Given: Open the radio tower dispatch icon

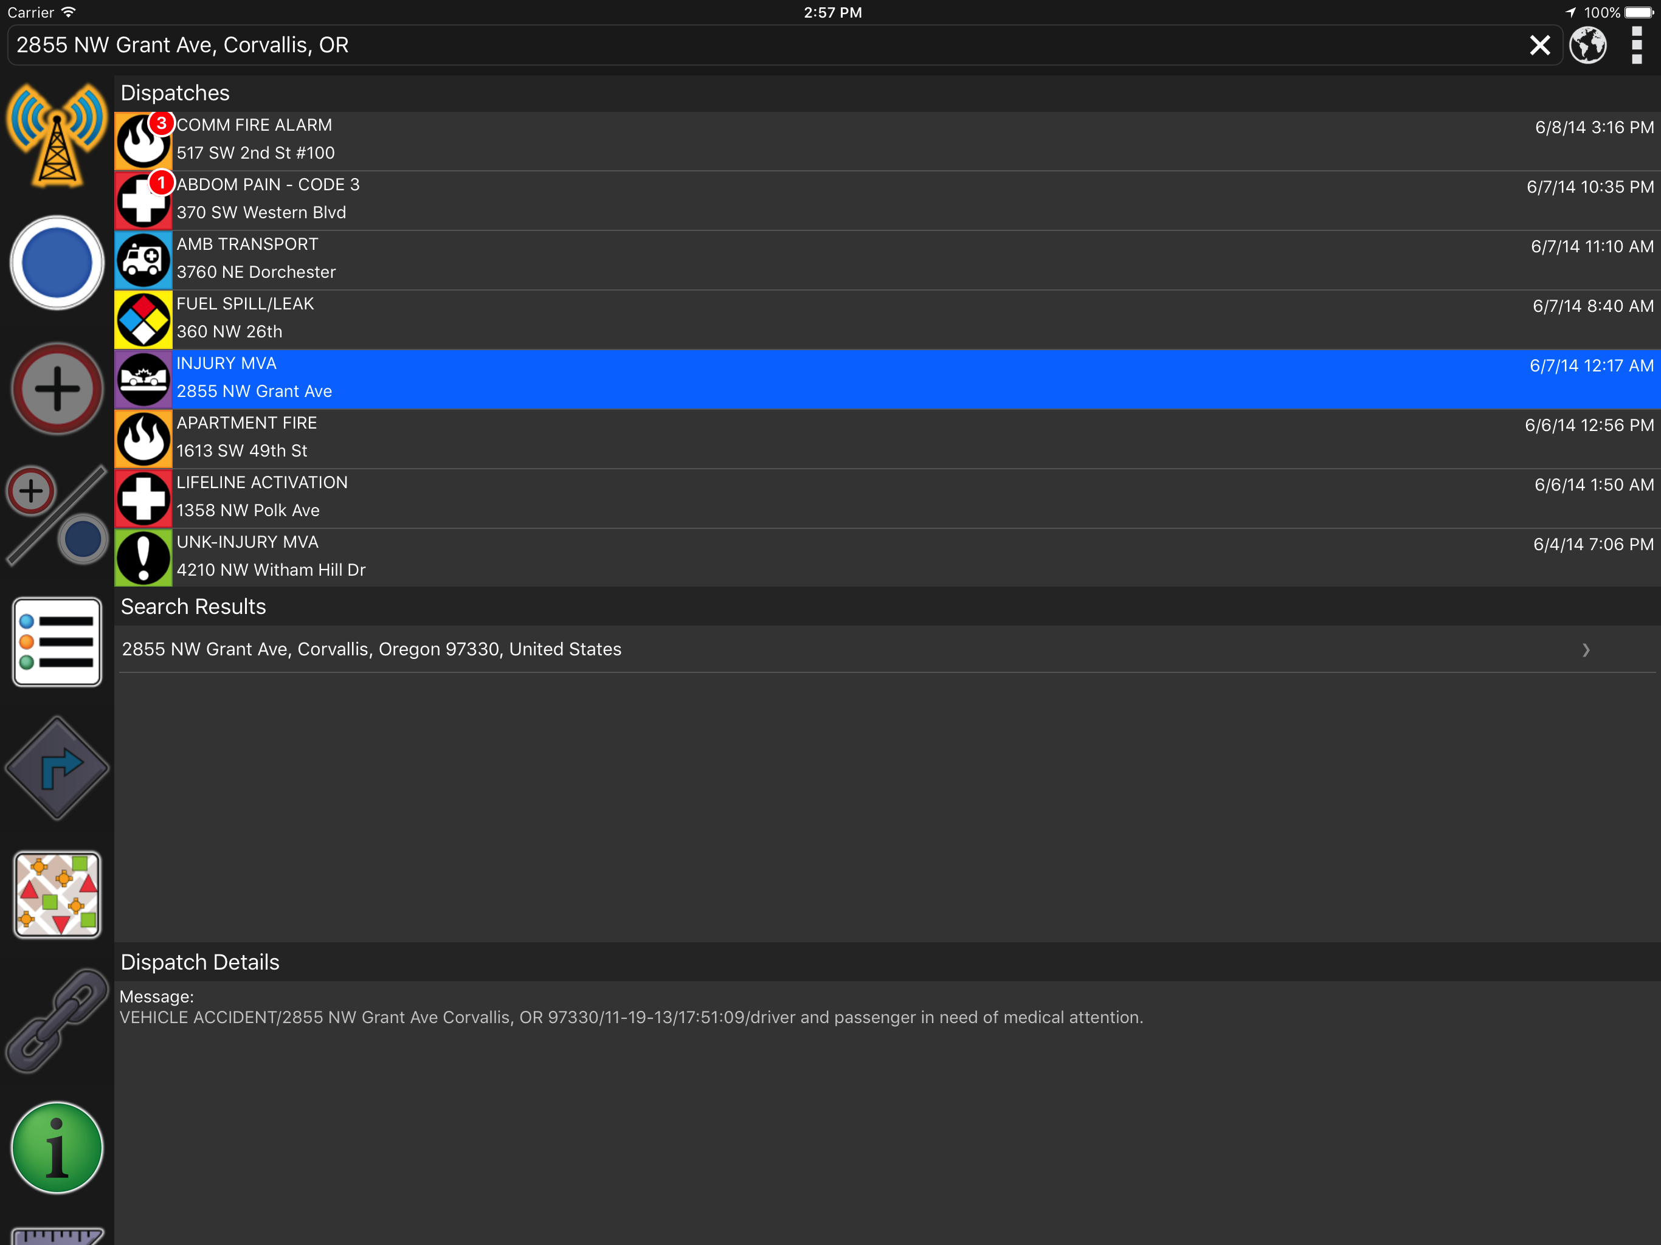Looking at the screenshot, I should click(x=57, y=135).
